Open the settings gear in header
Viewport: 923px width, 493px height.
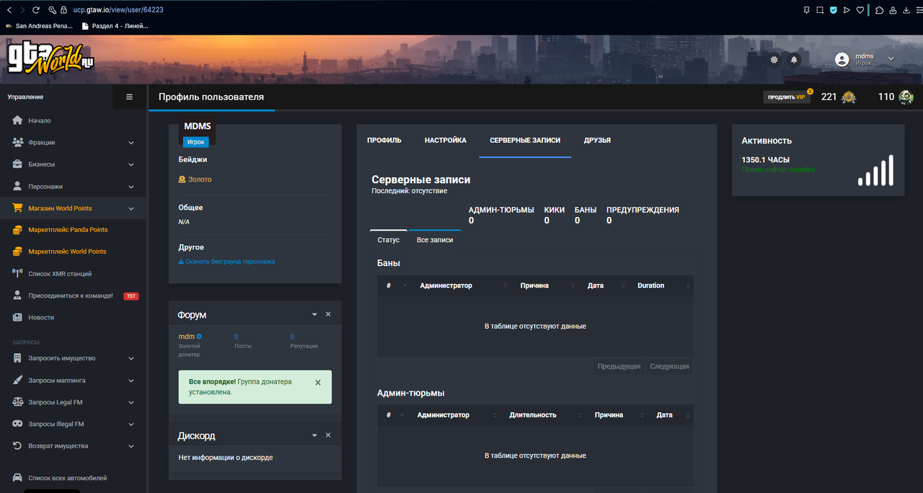pos(774,60)
